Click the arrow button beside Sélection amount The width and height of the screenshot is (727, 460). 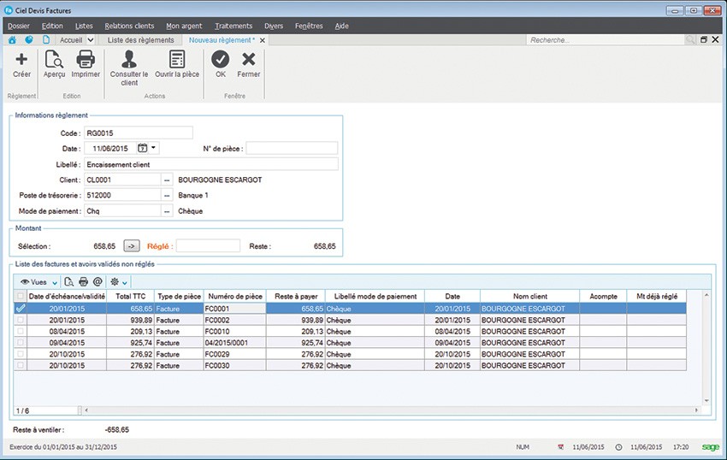[132, 246]
